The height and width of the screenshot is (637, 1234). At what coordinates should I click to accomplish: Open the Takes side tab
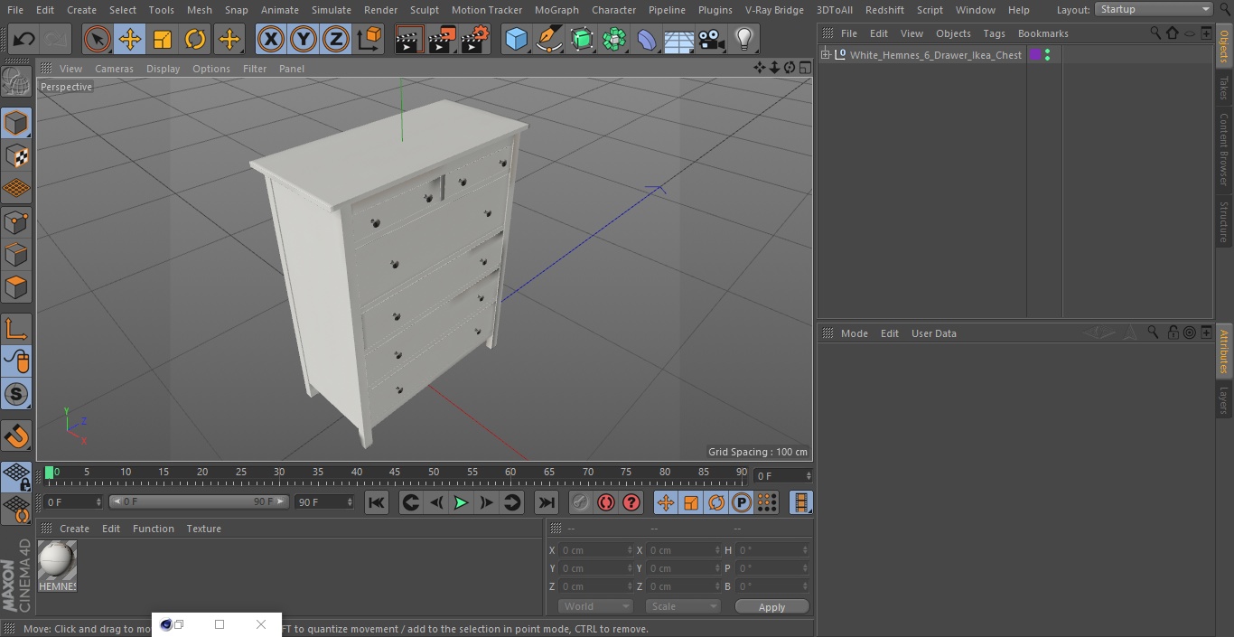tap(1224, 88)
